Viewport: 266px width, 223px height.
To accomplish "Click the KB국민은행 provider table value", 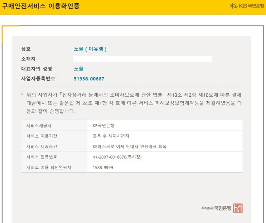I will tap(103, 126).
